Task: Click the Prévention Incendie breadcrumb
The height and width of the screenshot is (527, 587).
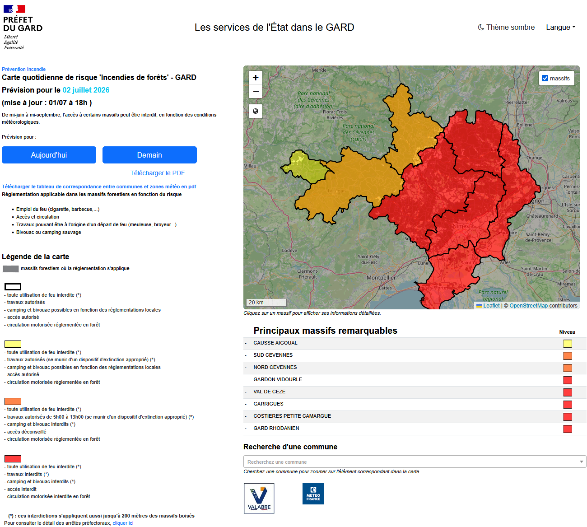Action: click(x=23, y=69)
